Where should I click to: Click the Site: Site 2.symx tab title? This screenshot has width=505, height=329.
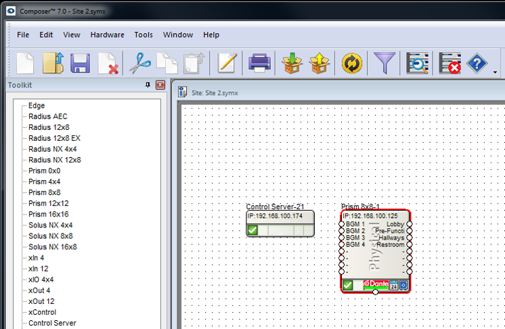215,93
